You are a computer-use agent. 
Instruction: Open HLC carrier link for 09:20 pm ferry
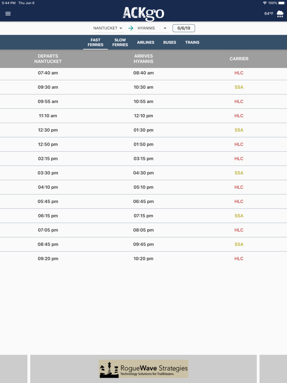point(239,259)
